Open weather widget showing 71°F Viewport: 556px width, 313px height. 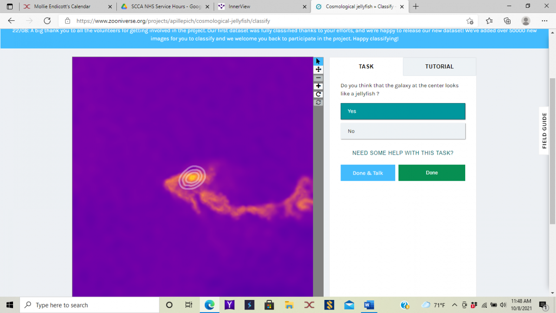(433, 305)
